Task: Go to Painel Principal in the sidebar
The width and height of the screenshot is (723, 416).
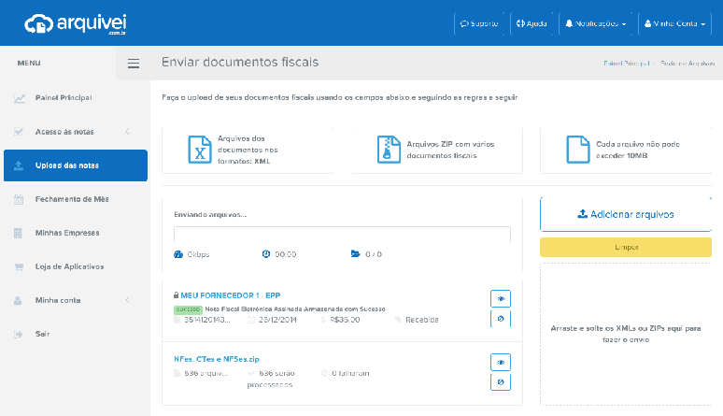Action: point(63,97)
